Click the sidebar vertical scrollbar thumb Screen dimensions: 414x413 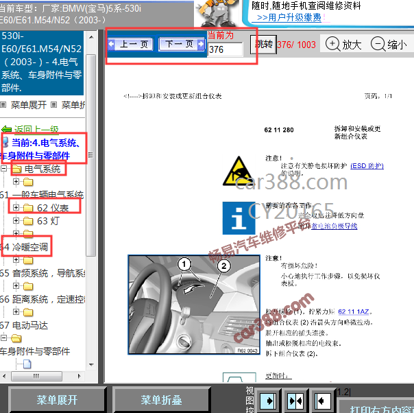point(91,155)
